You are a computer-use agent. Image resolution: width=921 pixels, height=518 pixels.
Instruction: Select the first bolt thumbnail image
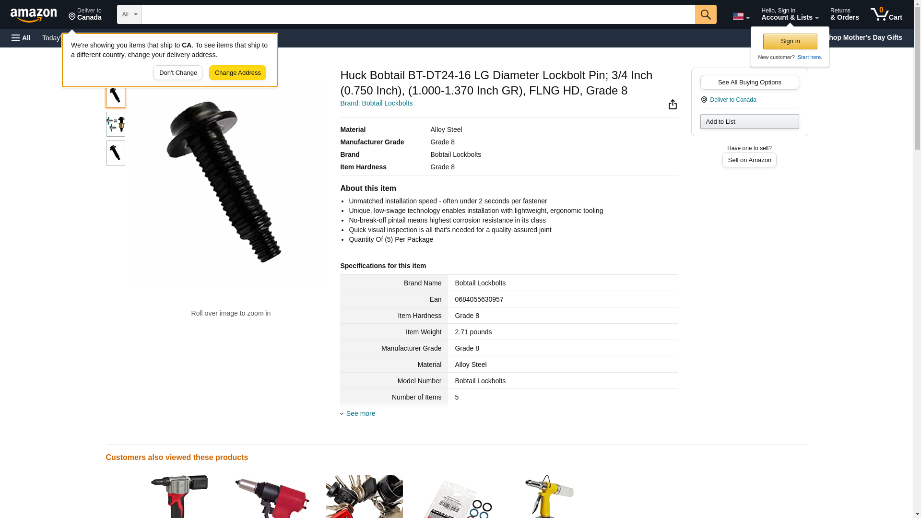pyautogui.click(x=116, y=96)
